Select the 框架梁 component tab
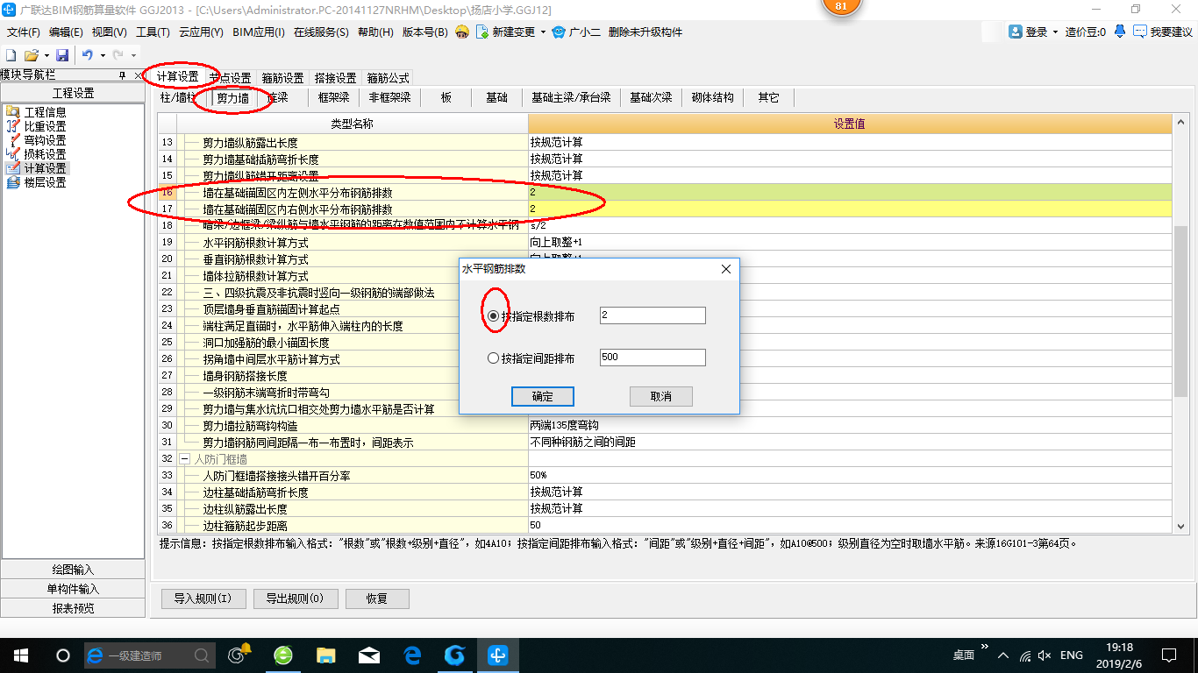 tap(333, 97)
